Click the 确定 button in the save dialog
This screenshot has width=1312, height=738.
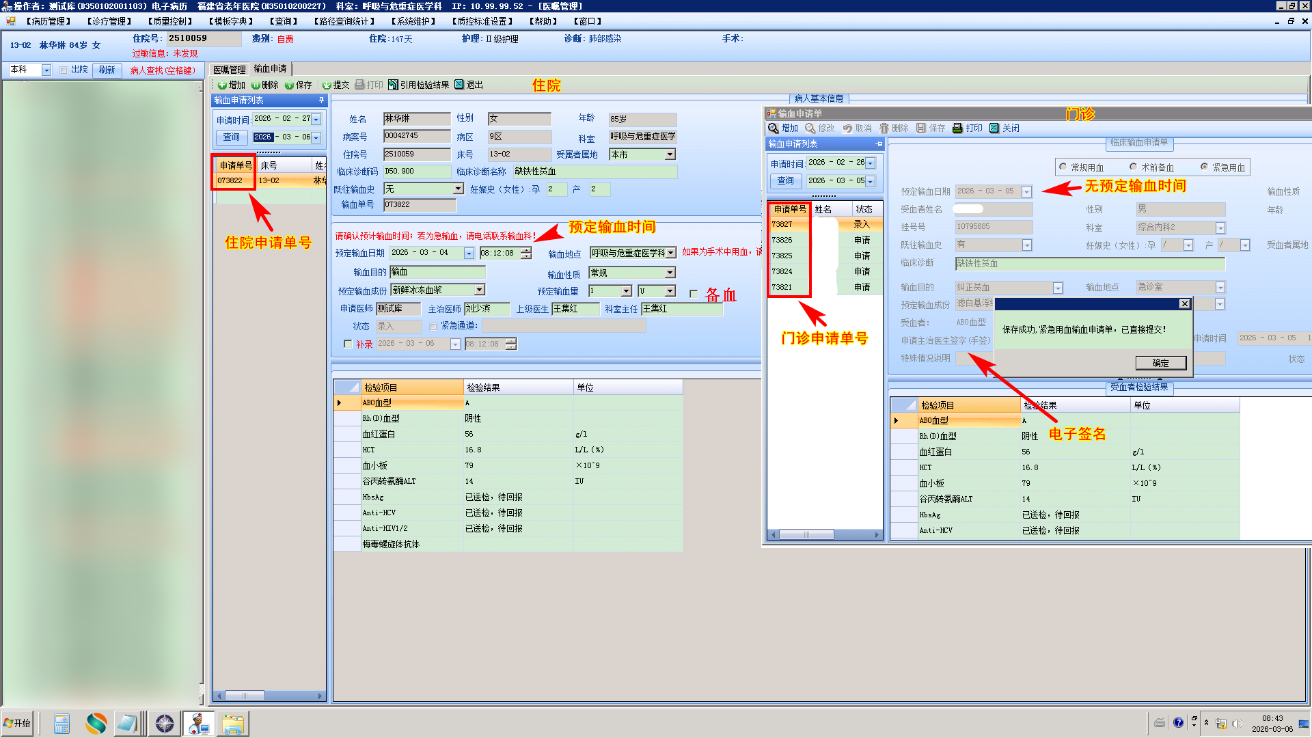(x=1160, y=363)
